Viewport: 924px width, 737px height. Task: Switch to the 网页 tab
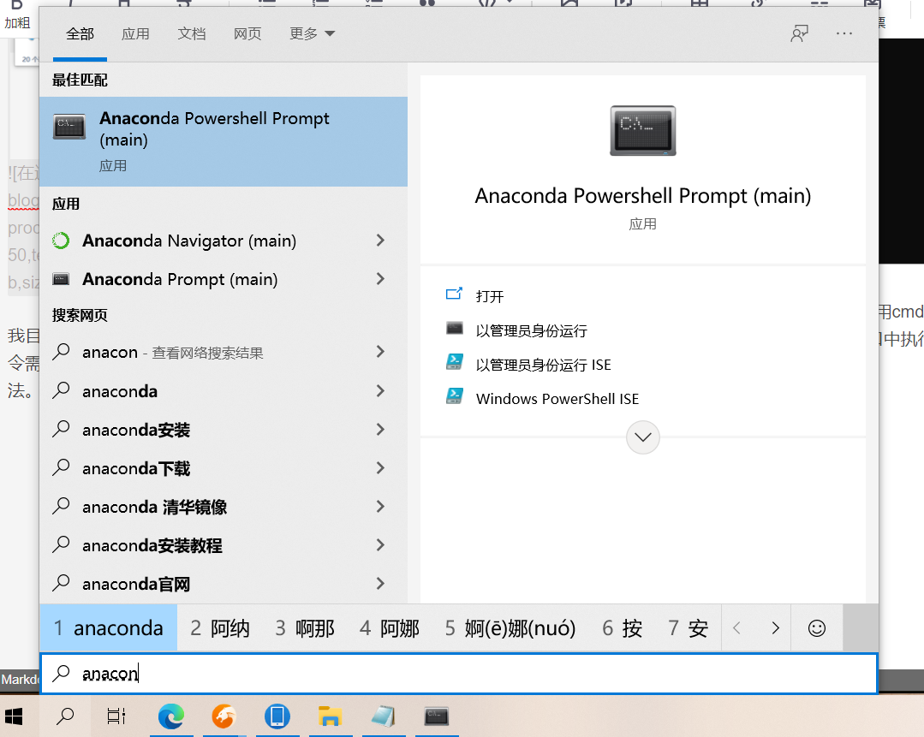[x=247, y=33]
